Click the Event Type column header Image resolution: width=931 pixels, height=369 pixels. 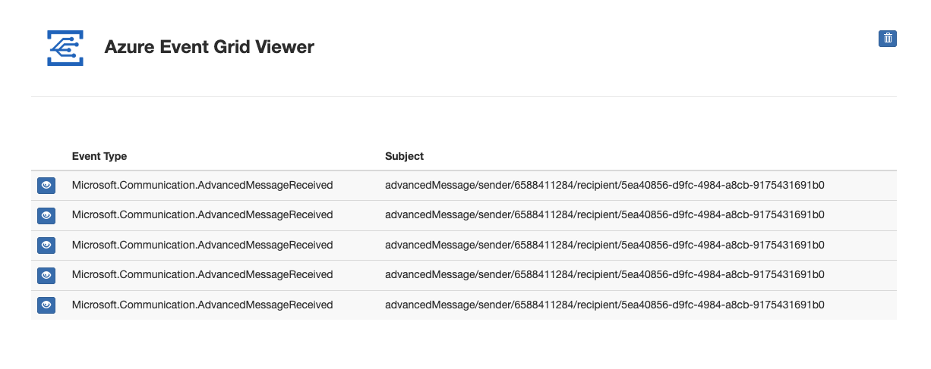[99, 156]
